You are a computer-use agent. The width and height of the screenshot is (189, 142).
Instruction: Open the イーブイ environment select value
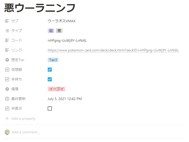click(x=56, y=89)
